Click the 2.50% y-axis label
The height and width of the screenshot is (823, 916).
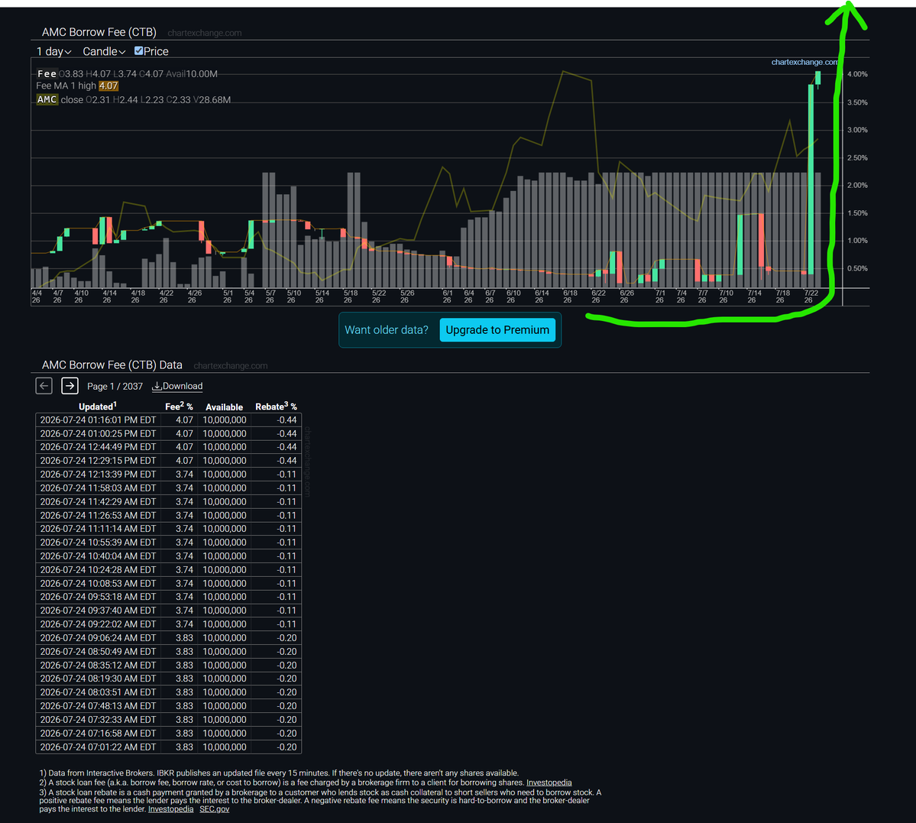[x=857, y=158]
